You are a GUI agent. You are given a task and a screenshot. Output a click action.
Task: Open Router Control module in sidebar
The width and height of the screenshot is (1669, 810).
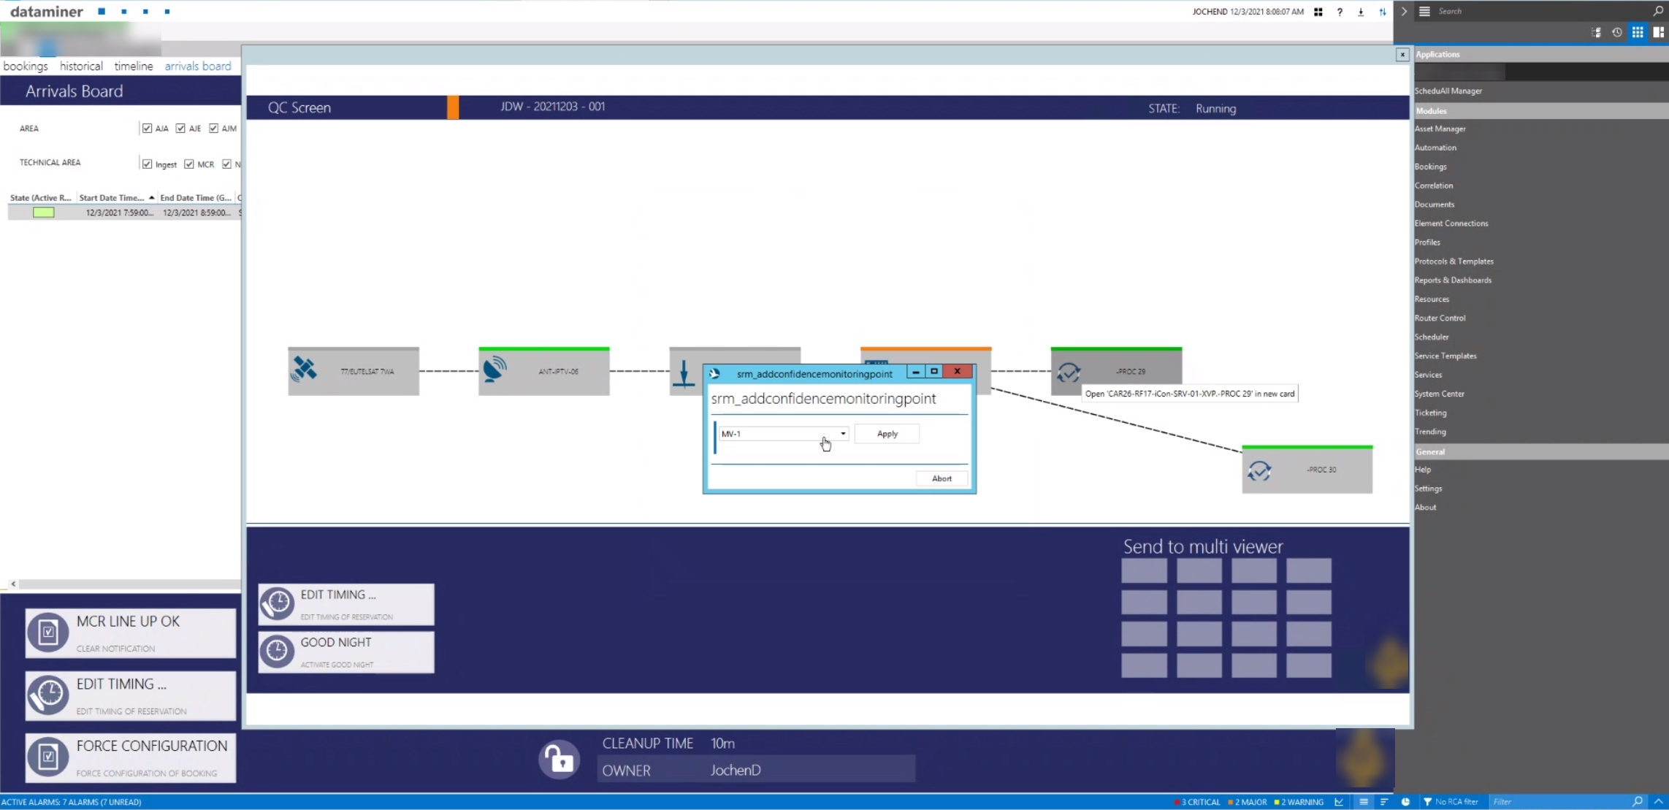(x=1440, y=318)
